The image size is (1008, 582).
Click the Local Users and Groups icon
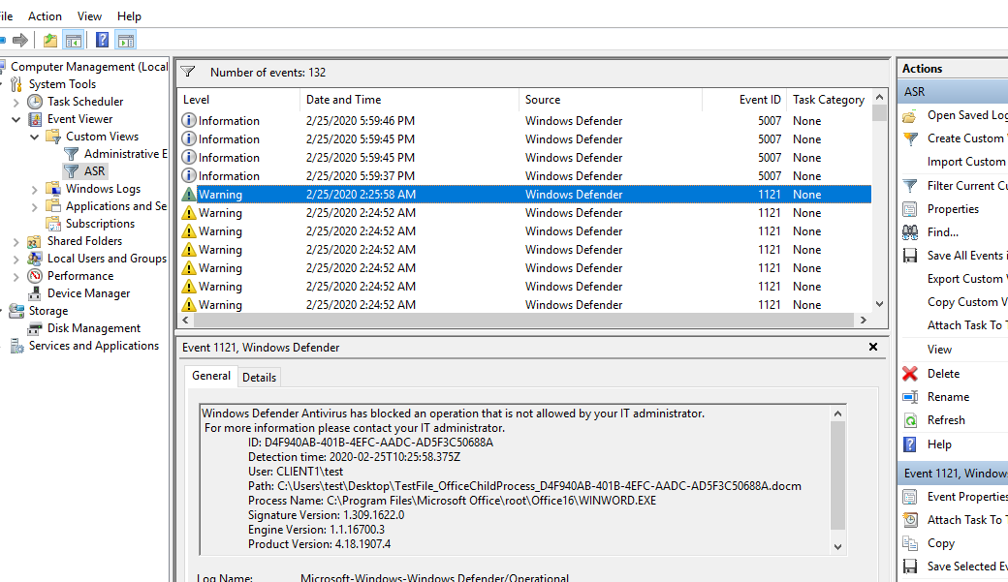[35, 259]
